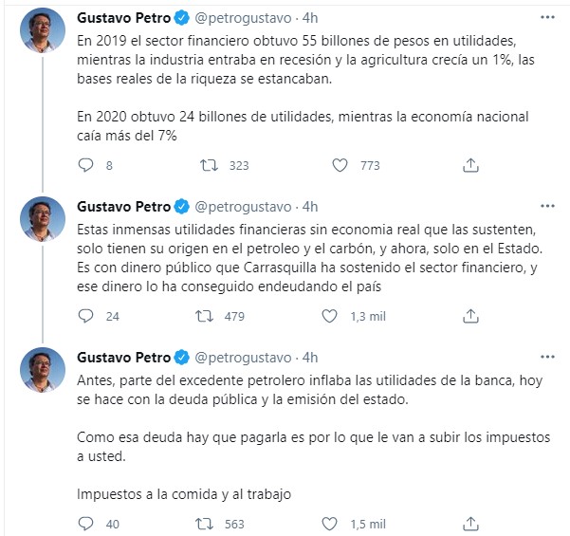The image size is (570, 536).
Task: Open more options on the second tweet
Action: tap(547, 206)
